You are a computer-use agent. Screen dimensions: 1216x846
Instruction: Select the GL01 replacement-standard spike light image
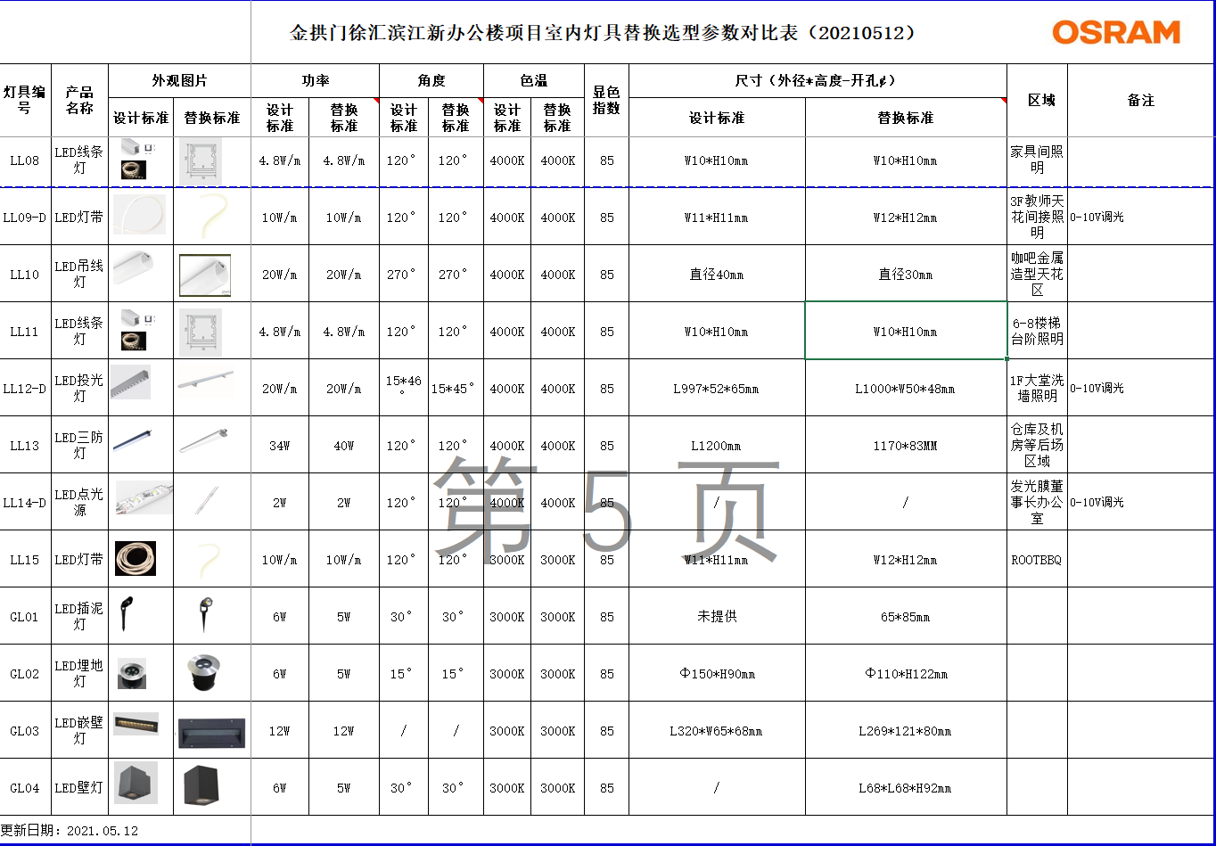[x=206, y=613]
